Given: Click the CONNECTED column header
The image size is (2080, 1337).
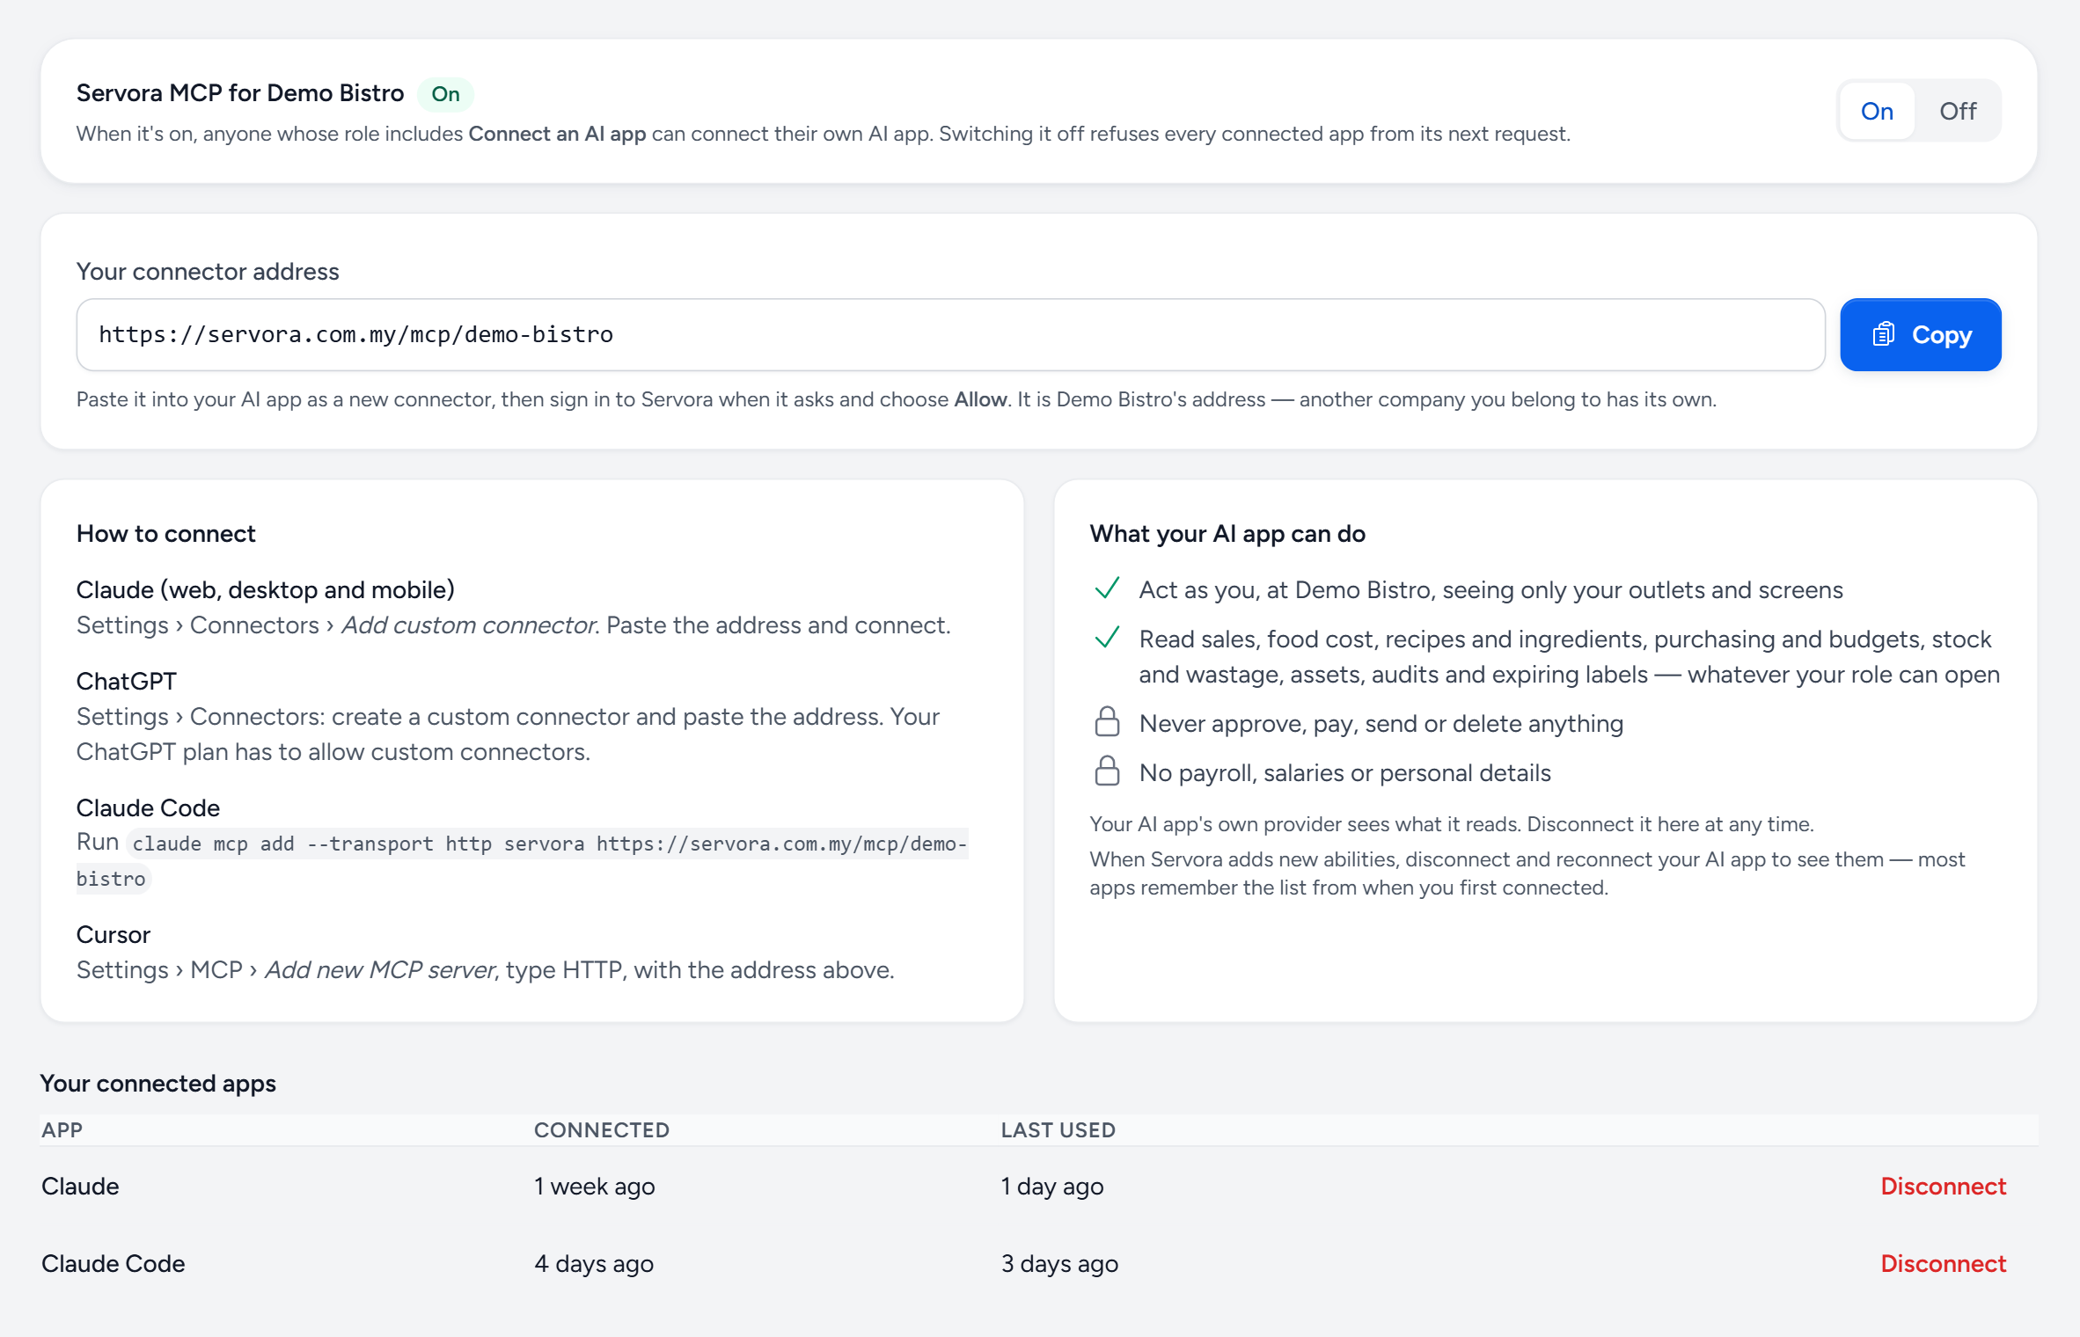Looking at the screenshot, I should 602,1129.
